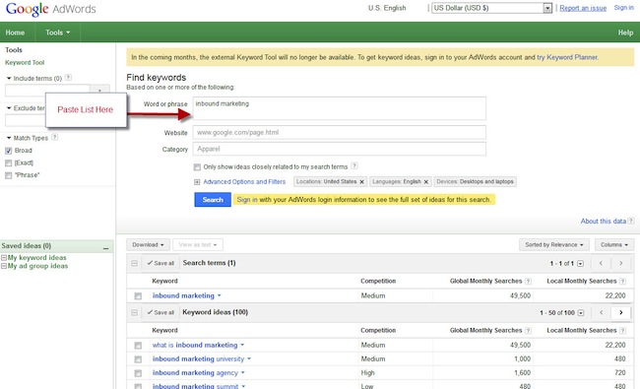Remove the Locations: United States filter
This screenshot has height=389, width=640.
(x=361, y=181)
